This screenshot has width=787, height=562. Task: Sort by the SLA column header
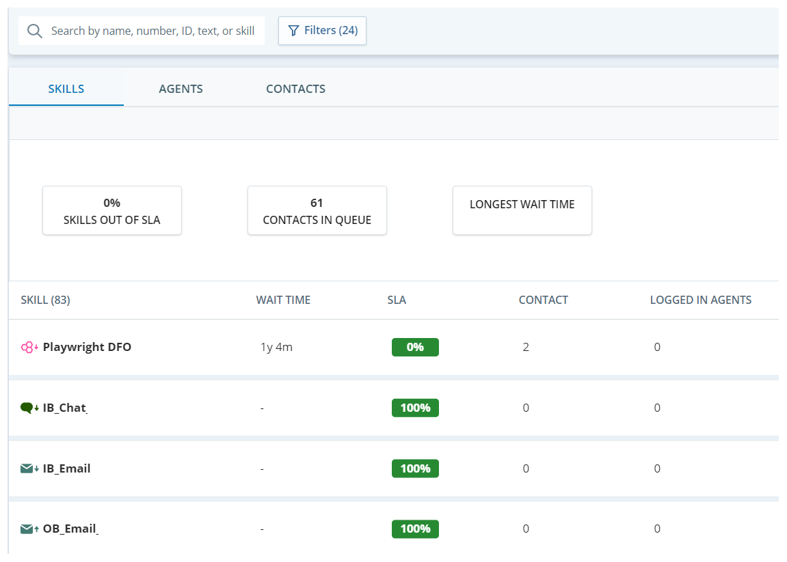point(397,300)
